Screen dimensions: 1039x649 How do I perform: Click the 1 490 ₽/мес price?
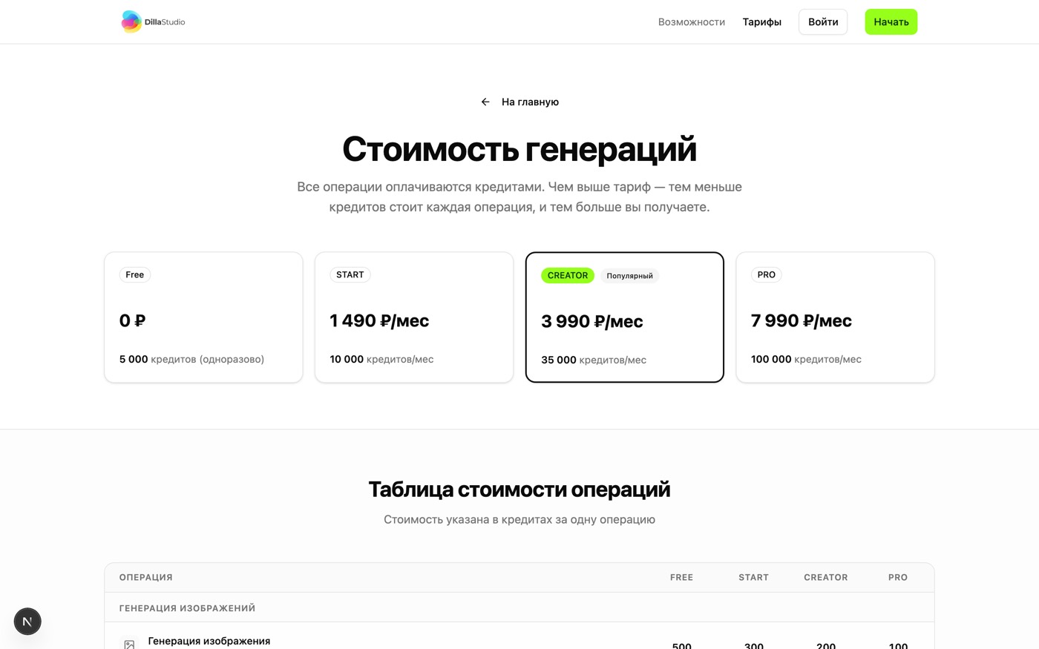[x=379, y=320]
